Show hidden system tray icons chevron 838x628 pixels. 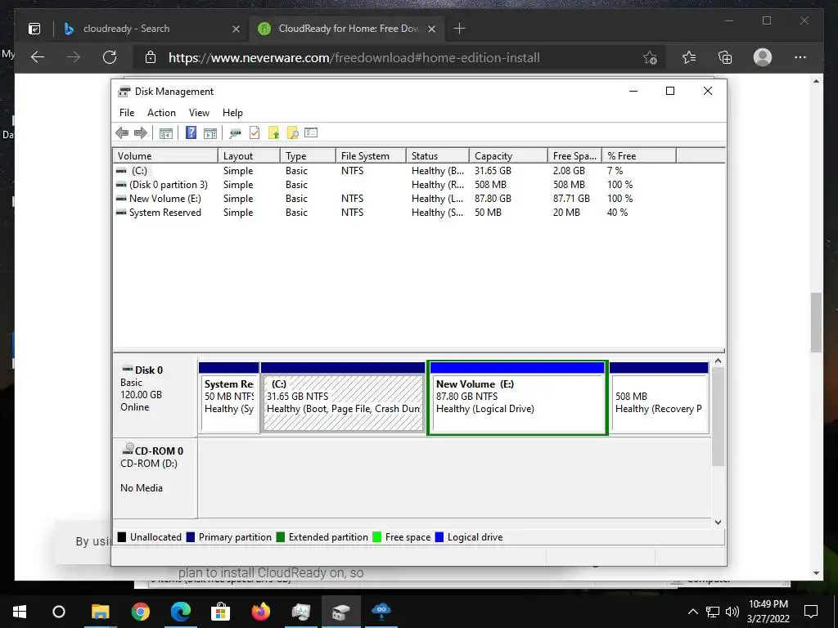pos(692,612)
